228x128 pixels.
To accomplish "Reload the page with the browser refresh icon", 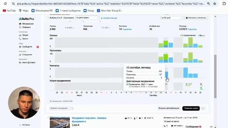I will tap(5, 4).
